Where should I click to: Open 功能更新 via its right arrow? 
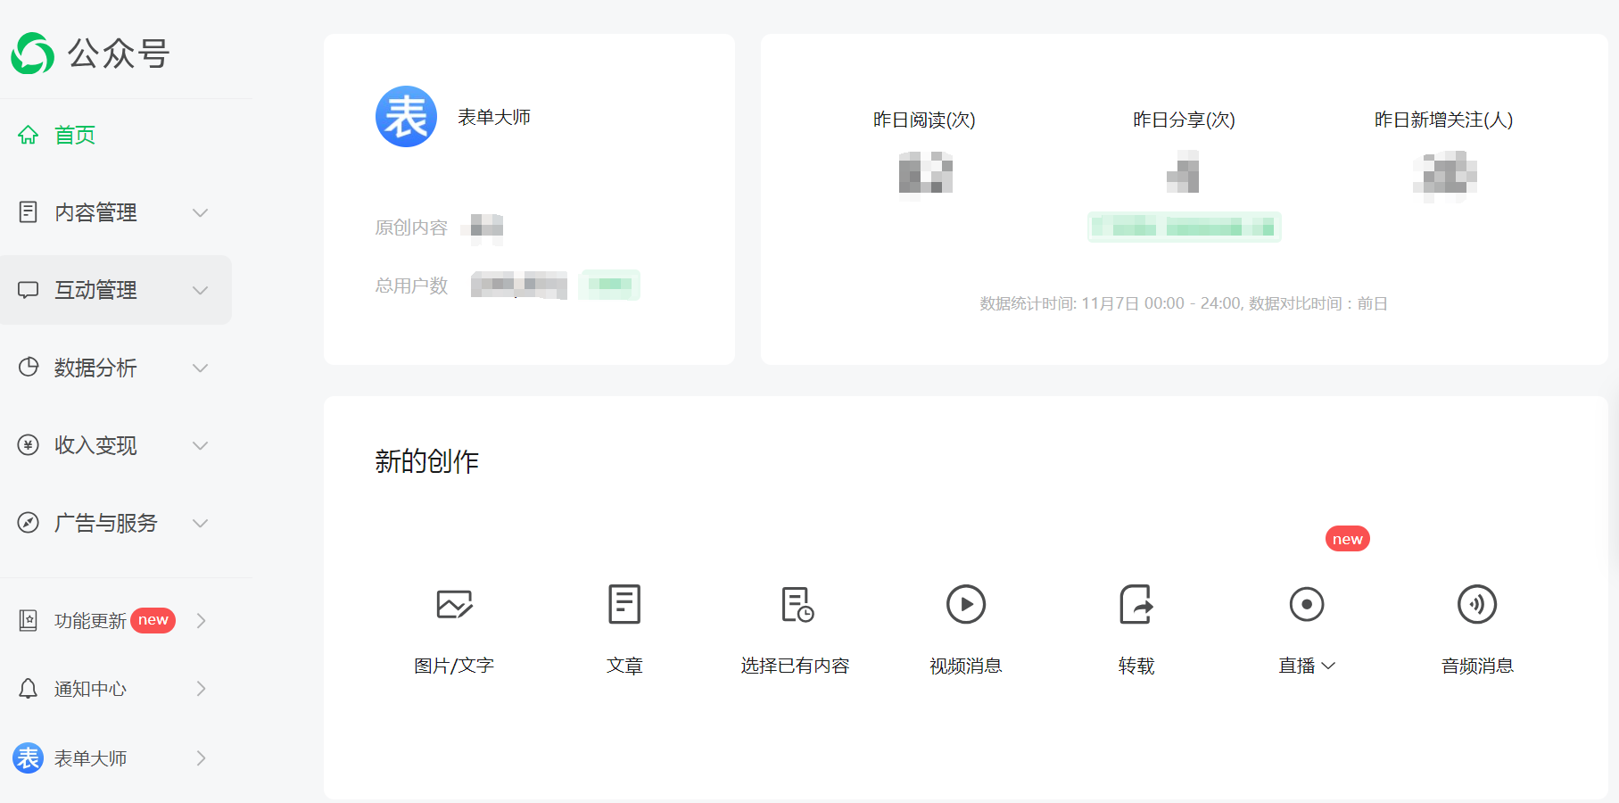(201, 620)
